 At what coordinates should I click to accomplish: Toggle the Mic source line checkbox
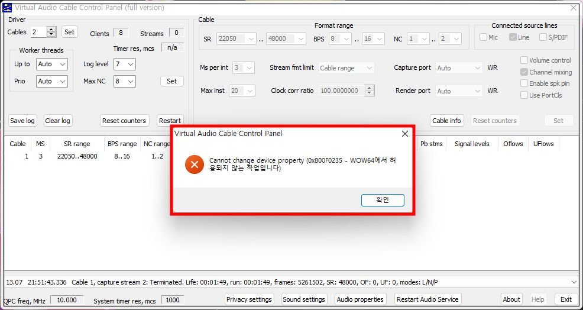point(483,37)
